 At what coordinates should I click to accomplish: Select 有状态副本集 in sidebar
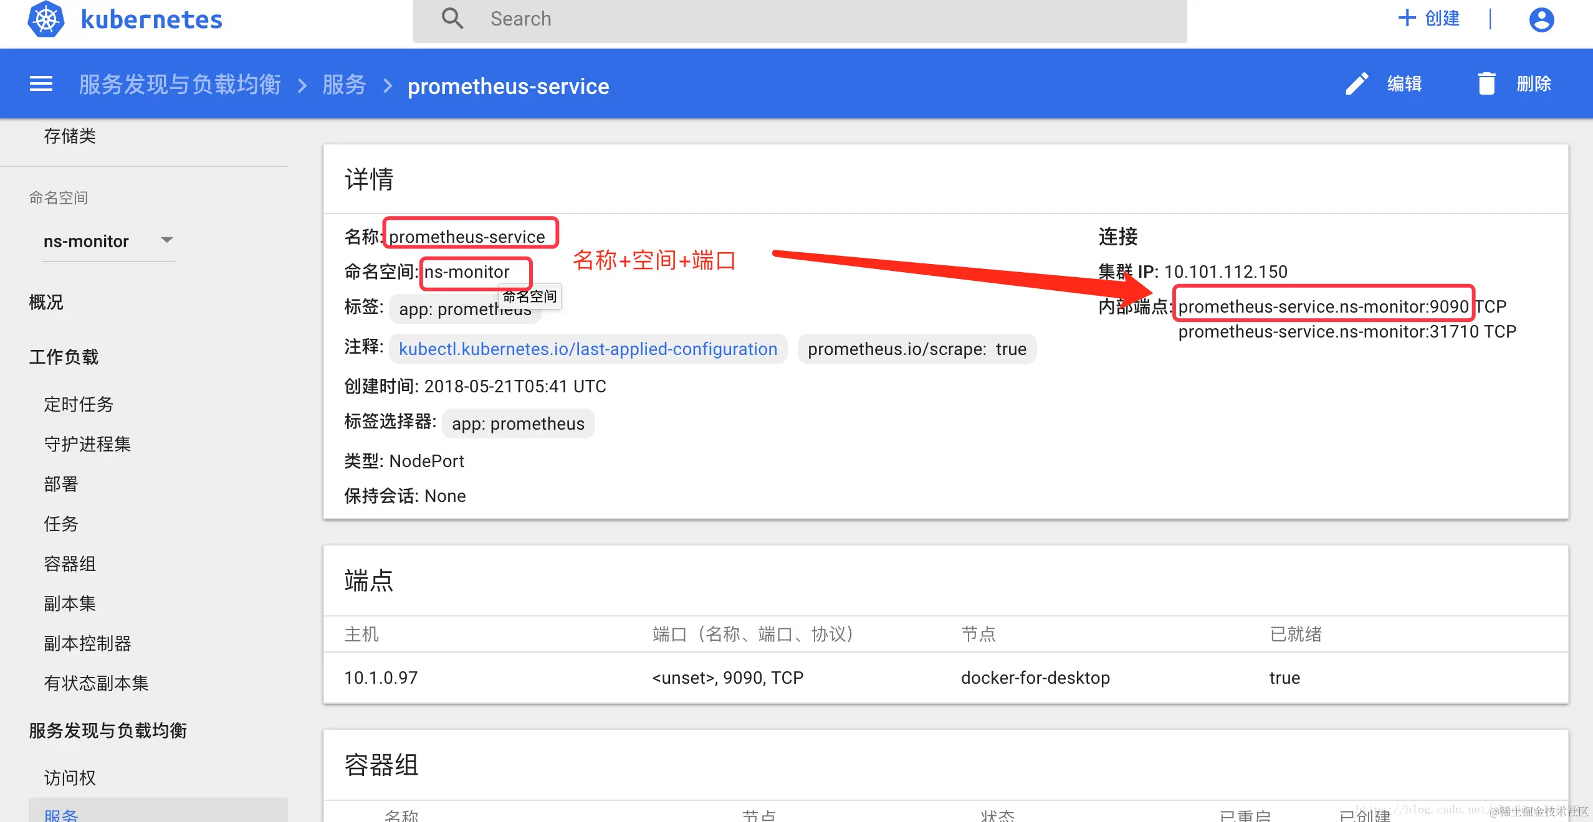(x=96, y=683)
